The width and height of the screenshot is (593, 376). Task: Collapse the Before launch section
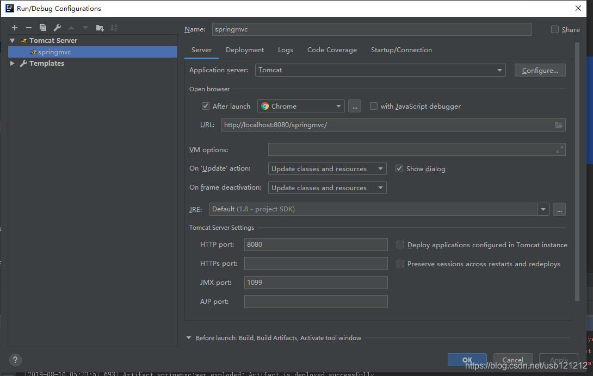[x=189, y=338]
